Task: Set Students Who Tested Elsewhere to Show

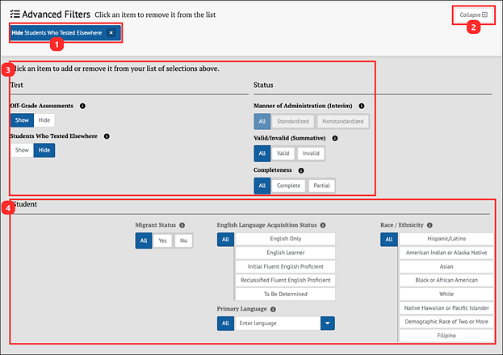Action: tap(22, 151)
